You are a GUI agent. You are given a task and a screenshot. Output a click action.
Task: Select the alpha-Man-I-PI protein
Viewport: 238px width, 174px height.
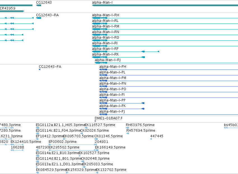pyautogui.click(x=112, y=95)
